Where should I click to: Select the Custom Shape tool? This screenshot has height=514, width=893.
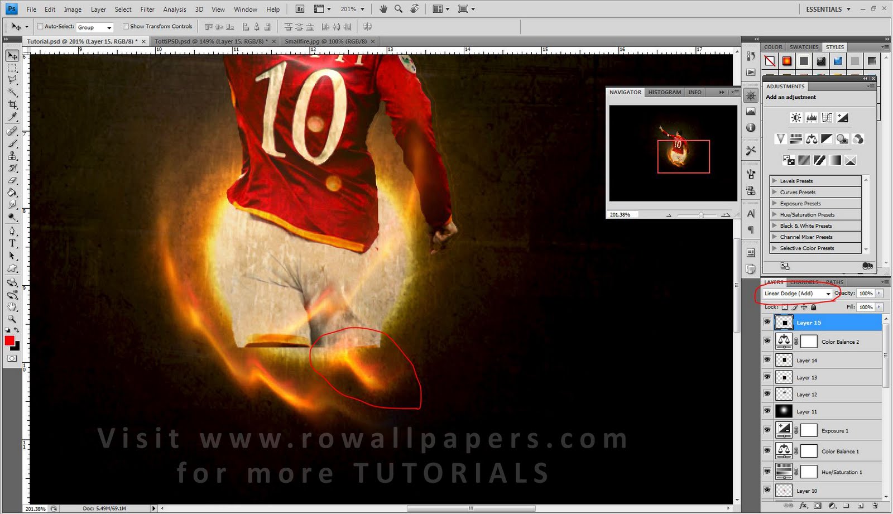[x=12, y=268]
